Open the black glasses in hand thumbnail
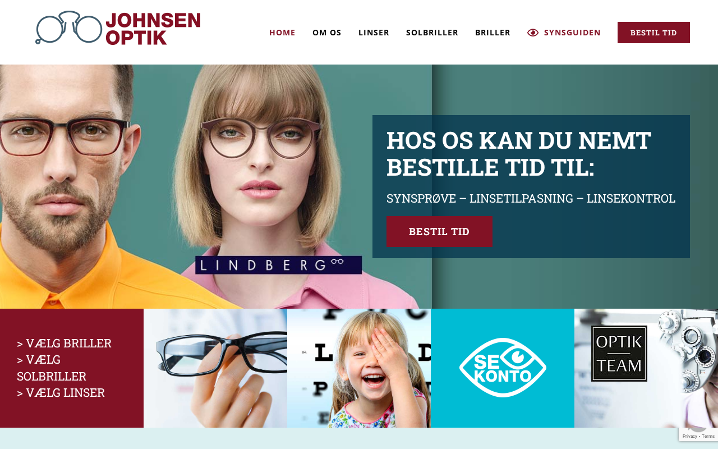This screenshot has height=449, width=718. coord(215,368)
